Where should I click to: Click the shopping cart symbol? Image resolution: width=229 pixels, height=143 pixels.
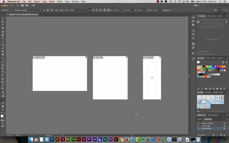222,102
